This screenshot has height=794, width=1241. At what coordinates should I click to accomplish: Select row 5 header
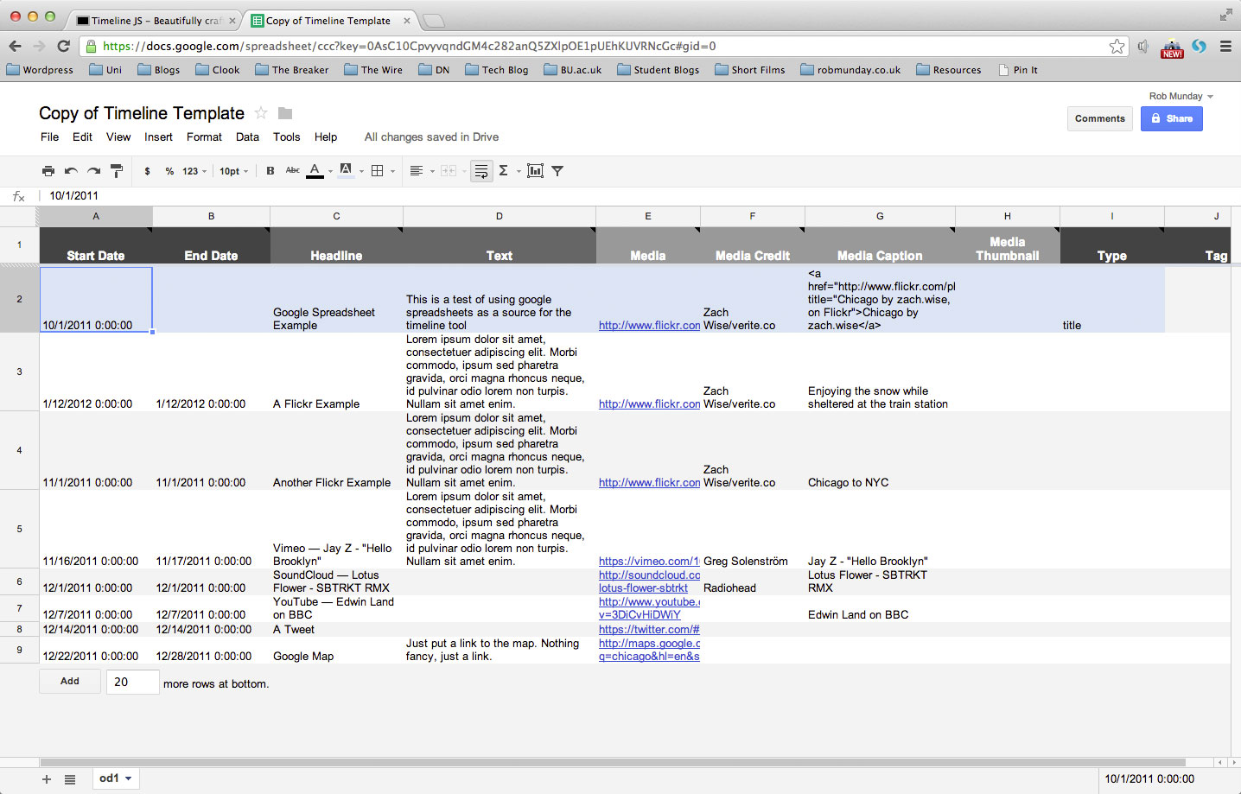click(19, 529)
